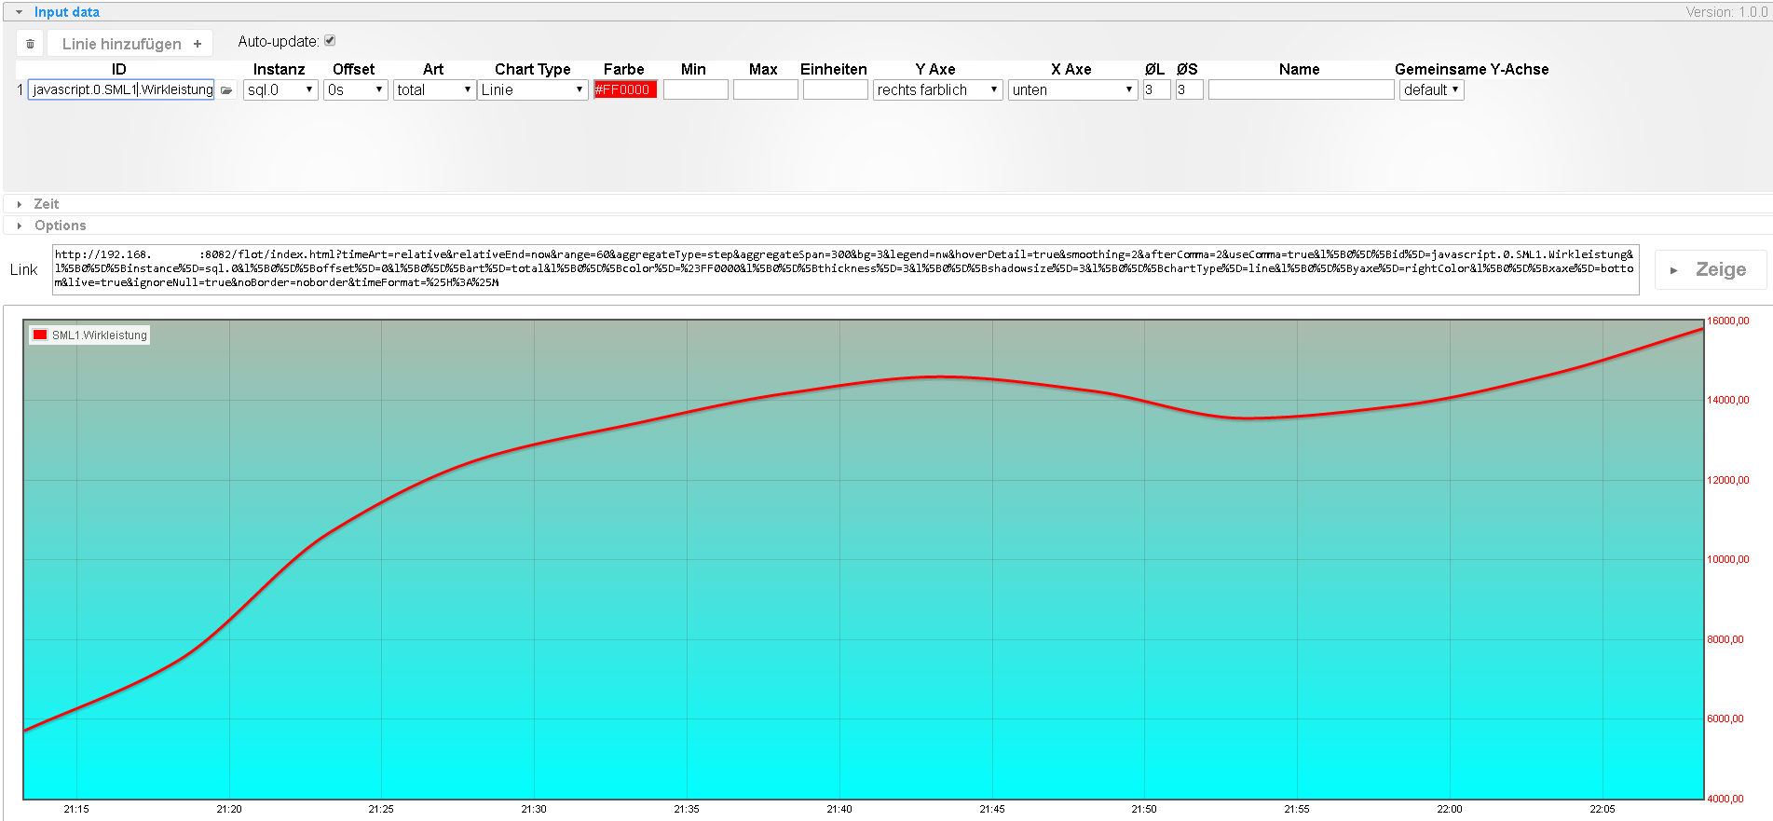Click the plus icon on Linie hinzufügen
The width and height of the screenshot is (1773, 821).
tap(198, 44)
